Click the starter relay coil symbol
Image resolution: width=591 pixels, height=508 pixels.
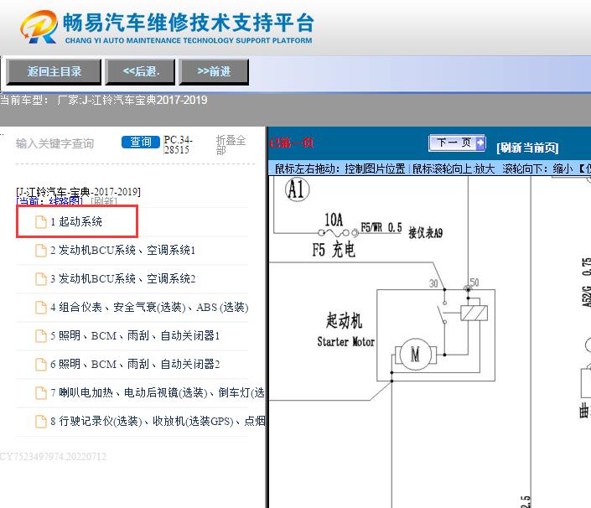coord(474,313)
